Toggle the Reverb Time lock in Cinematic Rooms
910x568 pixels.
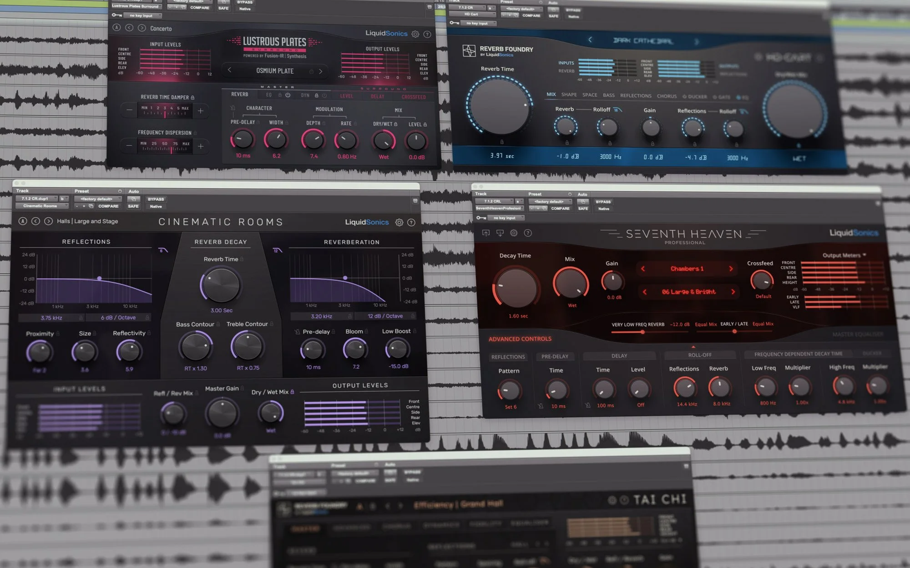tap(242, 259)
